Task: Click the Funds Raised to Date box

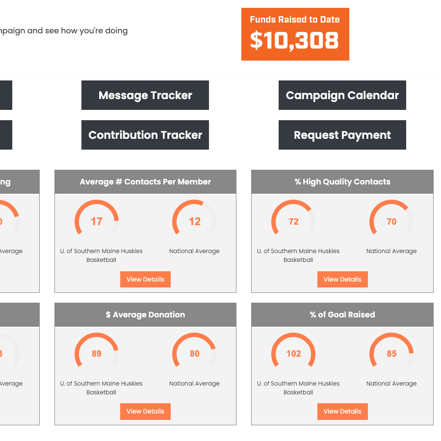Action: 295,34
